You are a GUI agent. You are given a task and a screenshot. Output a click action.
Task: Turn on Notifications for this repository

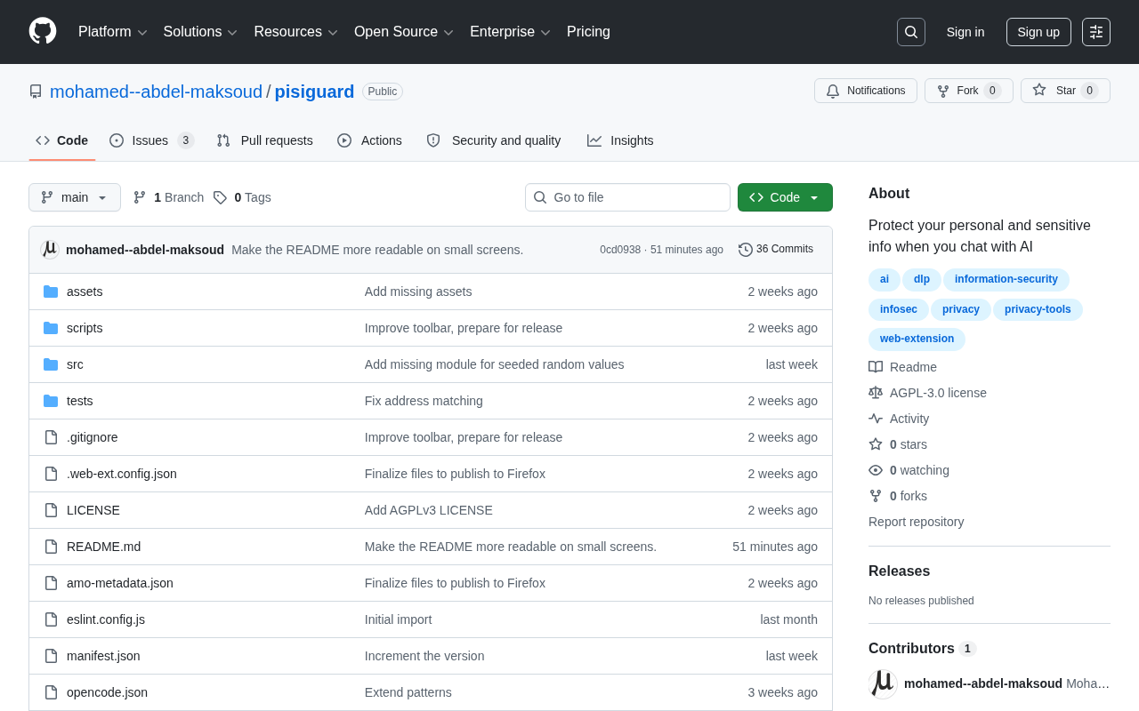[x=866, y=91]
